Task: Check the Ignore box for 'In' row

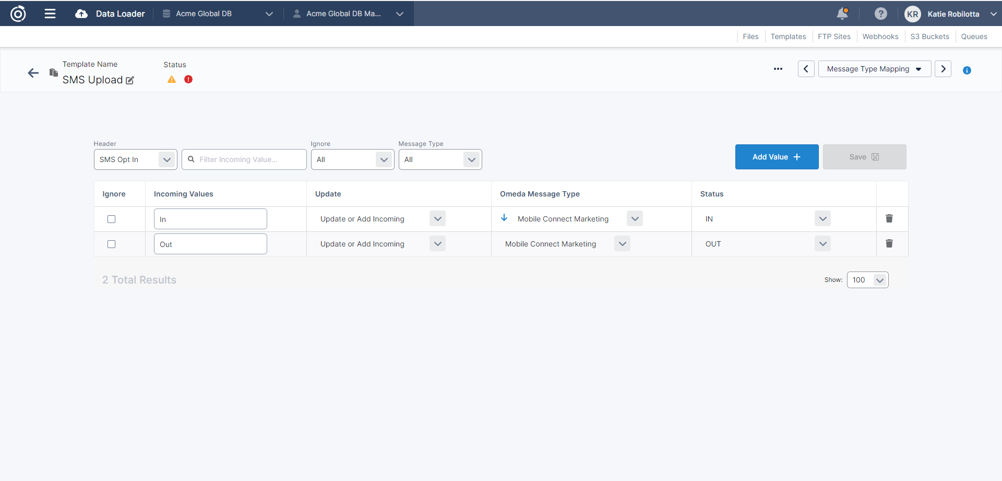Action: (x=111, y=219)
